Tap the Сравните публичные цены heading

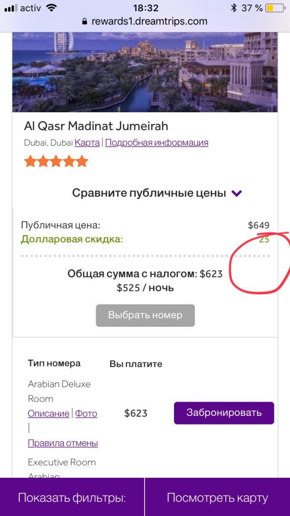(x=149, y=193)
